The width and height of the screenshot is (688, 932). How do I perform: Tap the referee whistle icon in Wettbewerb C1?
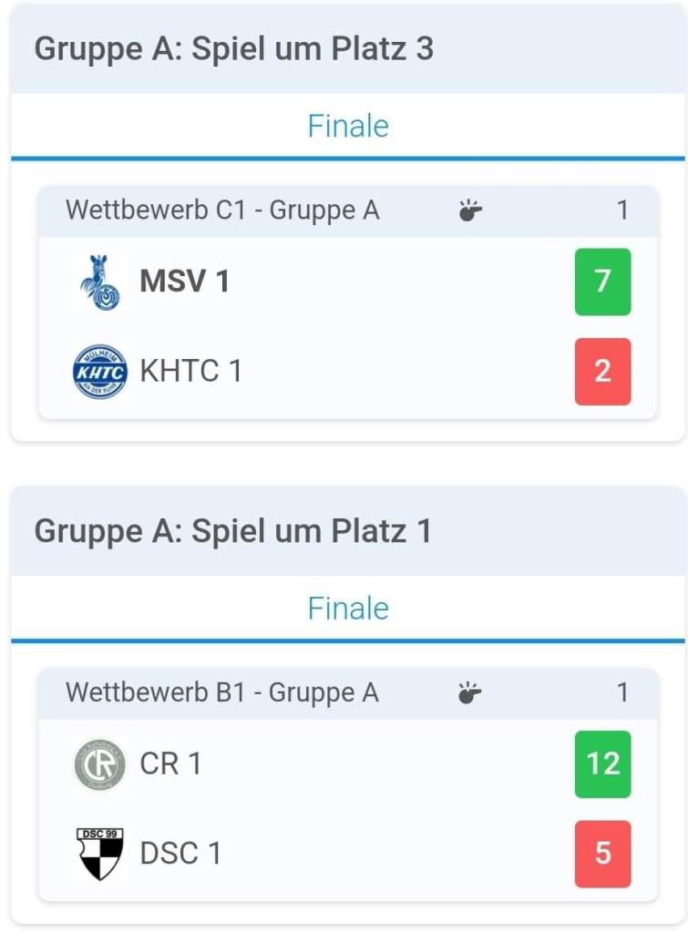pos(470,211)
